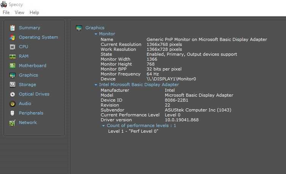This screenshot has height=174, width=286.
Task: Click the Graphics header monitor icon
Action: click(x=79, y=28)
